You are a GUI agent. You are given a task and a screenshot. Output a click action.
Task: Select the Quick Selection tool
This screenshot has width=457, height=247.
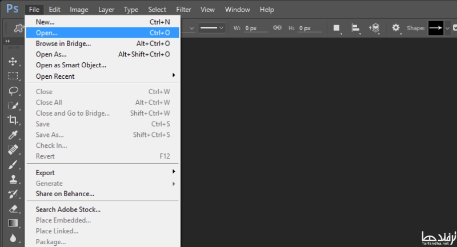[x=13, y=106]
